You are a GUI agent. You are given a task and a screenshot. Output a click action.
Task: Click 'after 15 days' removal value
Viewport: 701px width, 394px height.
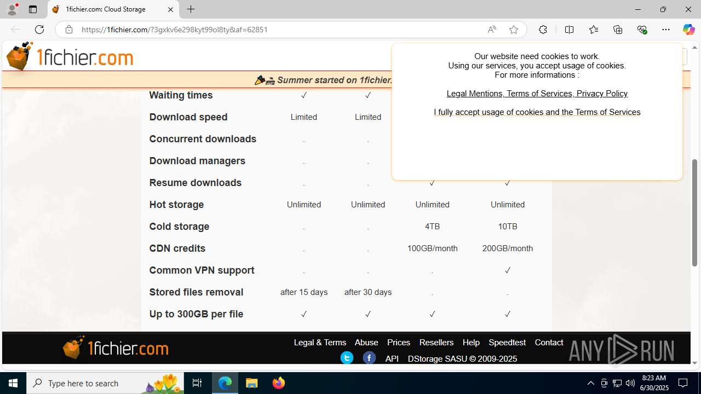pos(304,292)
